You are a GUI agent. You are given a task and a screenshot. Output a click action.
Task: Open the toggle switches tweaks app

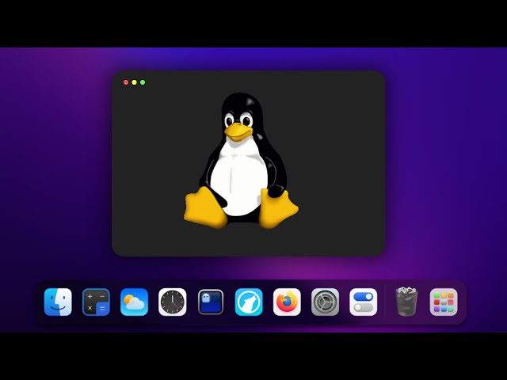click(363, 302)
